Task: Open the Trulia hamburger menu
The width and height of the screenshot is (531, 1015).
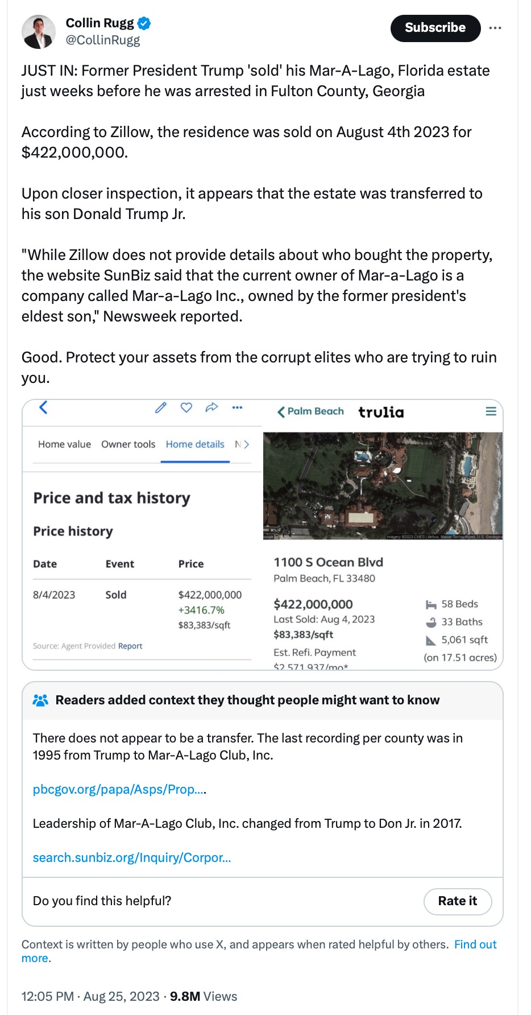Action: [491, 411]
